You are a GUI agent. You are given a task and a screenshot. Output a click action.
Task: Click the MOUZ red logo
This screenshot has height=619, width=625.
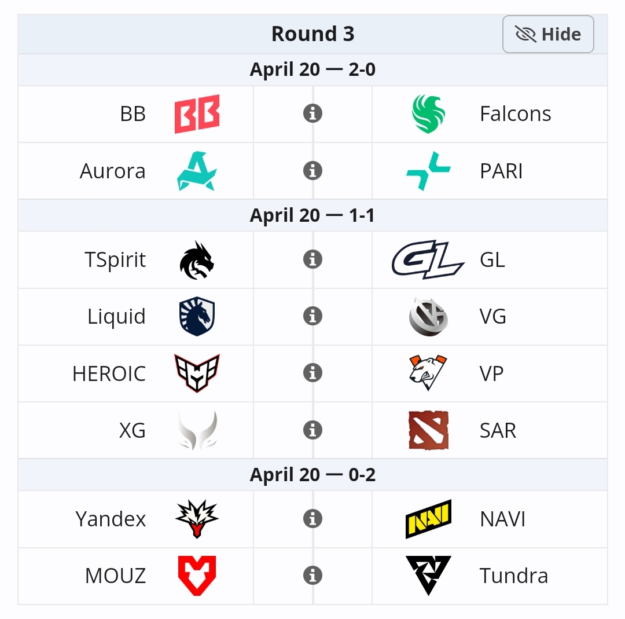tap(197, 576)
